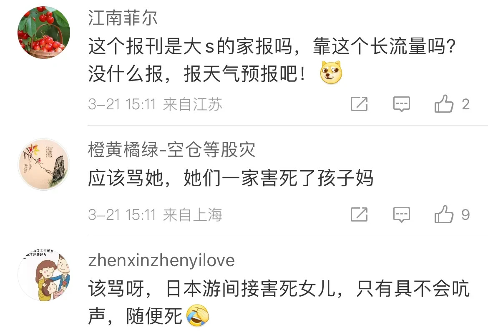Screen dimensions: 488x335
Task: Reply to 橙黄橘绿-空仓等股灾's comment
Action: pyautogui.click(x=402, y=214)
